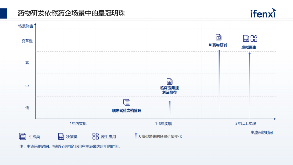Click the 1-3年实现 axis label

[163, 124]
